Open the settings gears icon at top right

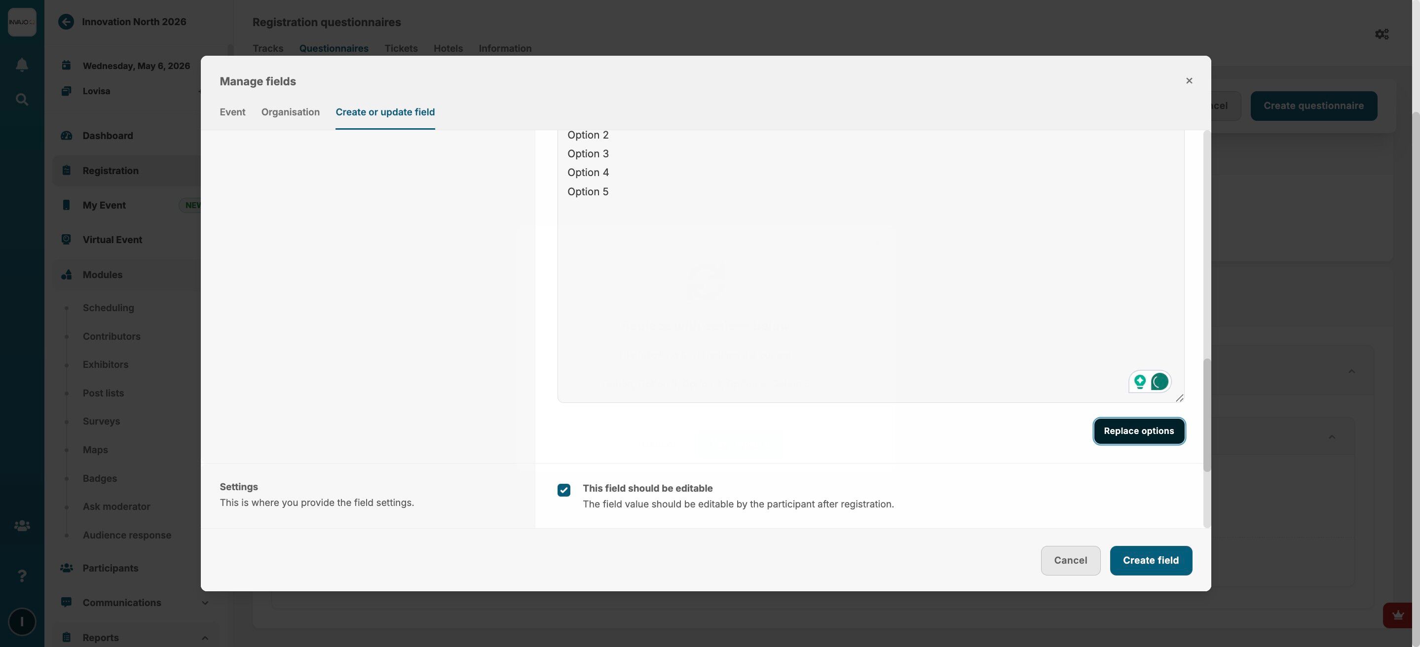(1382, 34)
